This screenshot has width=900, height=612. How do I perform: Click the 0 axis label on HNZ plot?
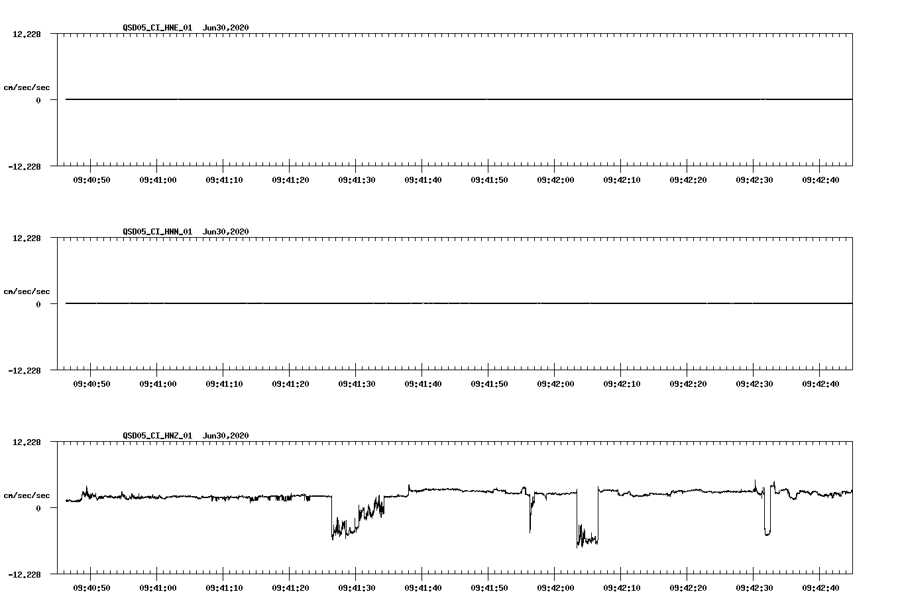(x=38, y=509)
